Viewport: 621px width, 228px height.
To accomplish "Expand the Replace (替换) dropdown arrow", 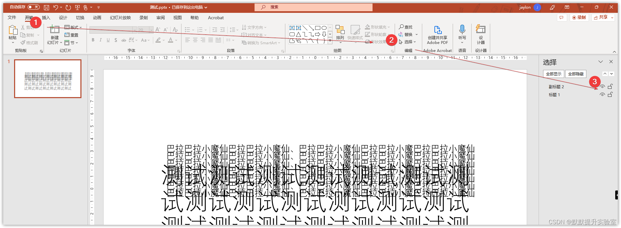I will pyautogui.click(x=416, y=34).
